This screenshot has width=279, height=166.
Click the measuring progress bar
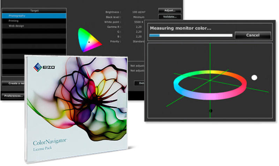[x=191, y=36]
